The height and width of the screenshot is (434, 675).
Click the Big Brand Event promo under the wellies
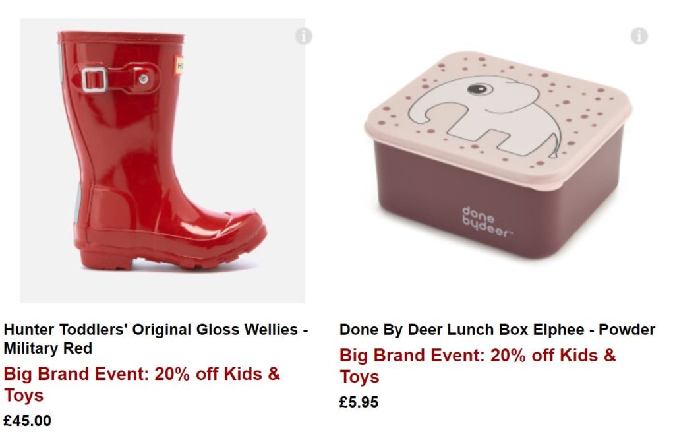click(142, 384)
